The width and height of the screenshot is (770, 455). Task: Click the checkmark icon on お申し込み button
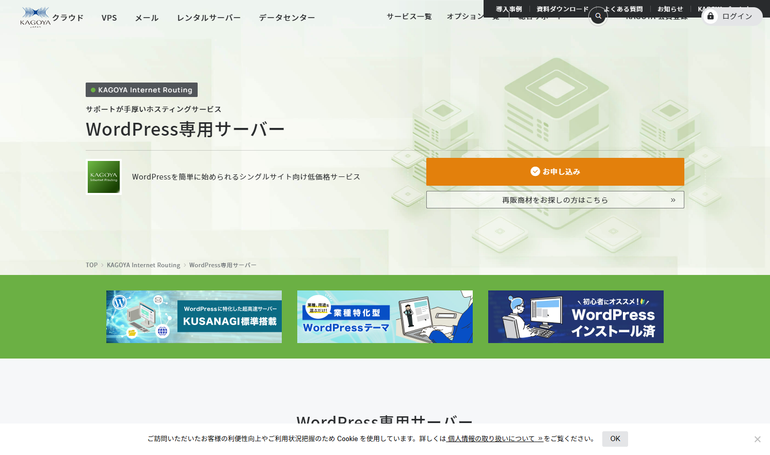tap(535, 171)
